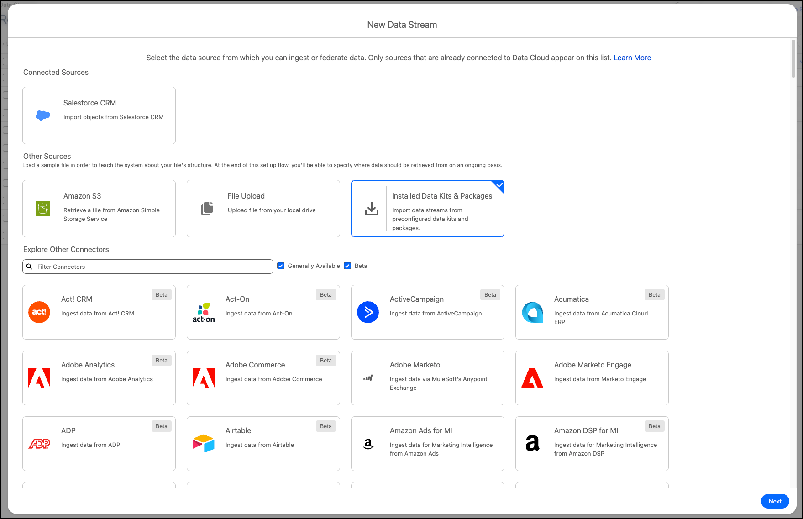The width and height of the screenshot is (803, 519).
Task: Click the Next button
Action: pyautogui.click(x=775, y=501)
